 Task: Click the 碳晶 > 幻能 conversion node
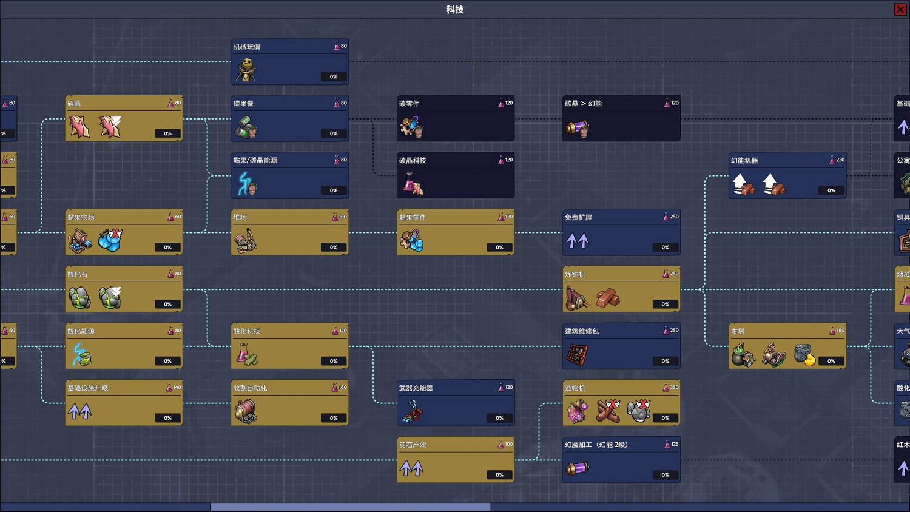tap(621, 118)
